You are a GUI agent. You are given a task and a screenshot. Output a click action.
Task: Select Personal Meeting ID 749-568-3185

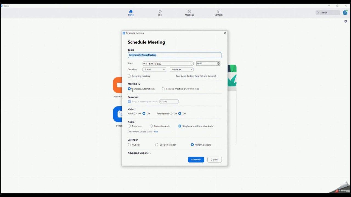[163, 89]
